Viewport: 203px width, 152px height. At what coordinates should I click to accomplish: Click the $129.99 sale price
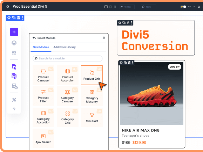(139, 143)
